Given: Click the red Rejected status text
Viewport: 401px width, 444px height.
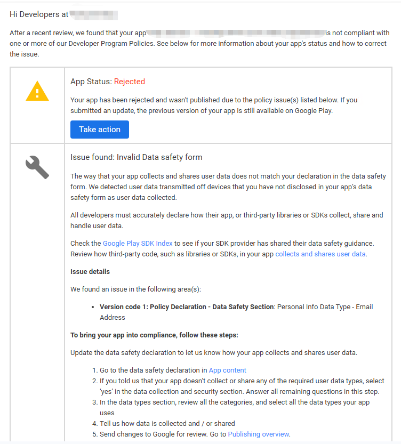Looking at the screenshot, I should coord(130,82).
